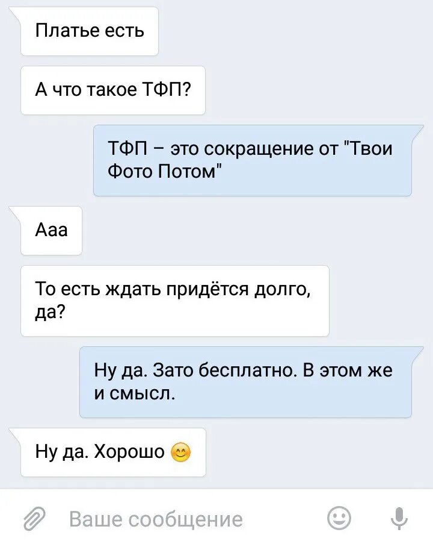
Task: Select the То есть ждать придётся message
Action: pos(175,301)
